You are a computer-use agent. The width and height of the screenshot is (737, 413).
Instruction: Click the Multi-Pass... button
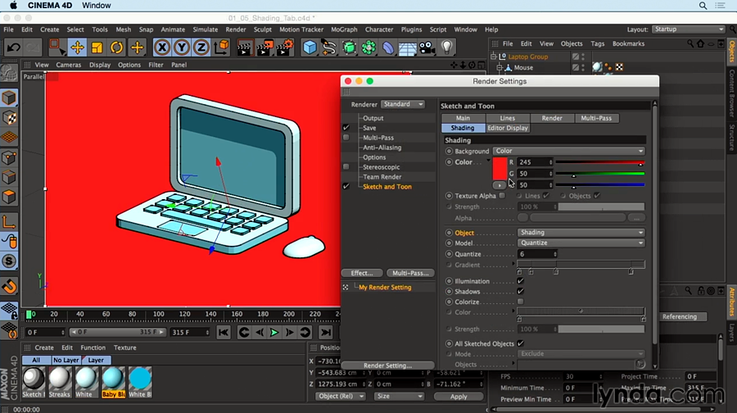pos(410,273)
